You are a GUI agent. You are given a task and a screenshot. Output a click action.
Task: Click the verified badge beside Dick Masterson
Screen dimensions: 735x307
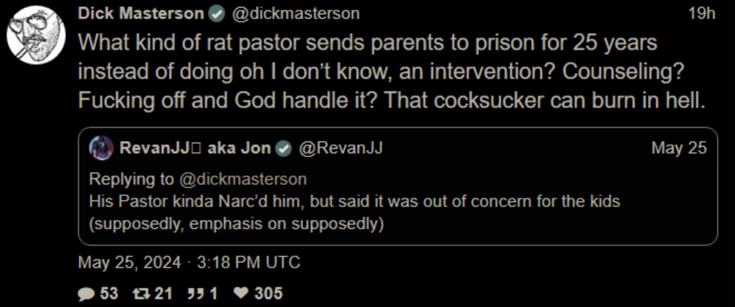click(216, 14)
